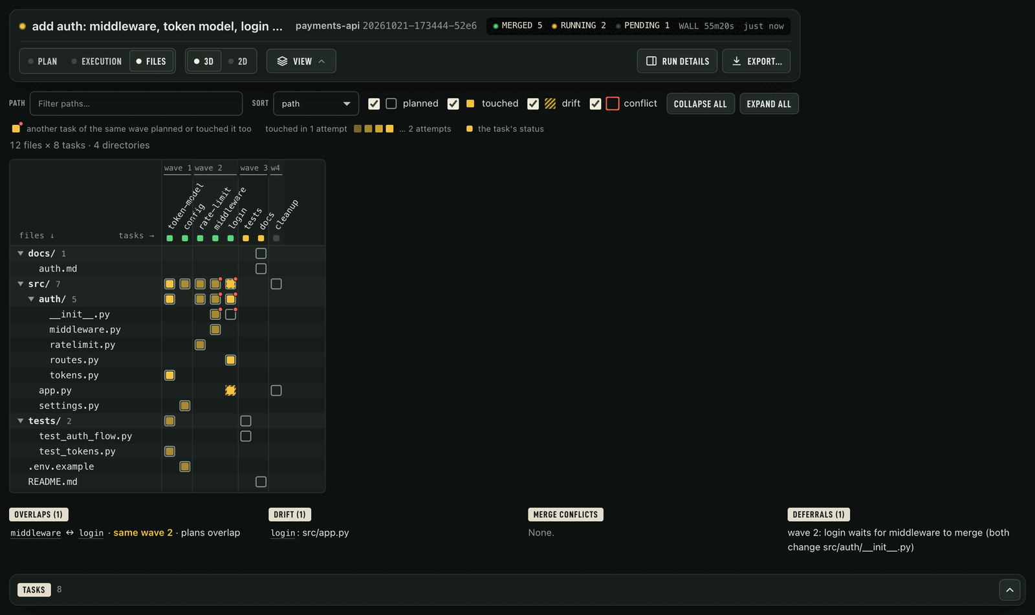Open Run Details
Image resolution: width=1035 pixels, height=615 pixels.
pos(677,61)
